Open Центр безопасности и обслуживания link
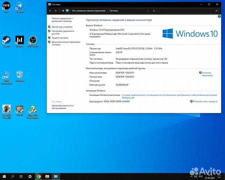Screen dimensions: 225x180 pos(63,107)
